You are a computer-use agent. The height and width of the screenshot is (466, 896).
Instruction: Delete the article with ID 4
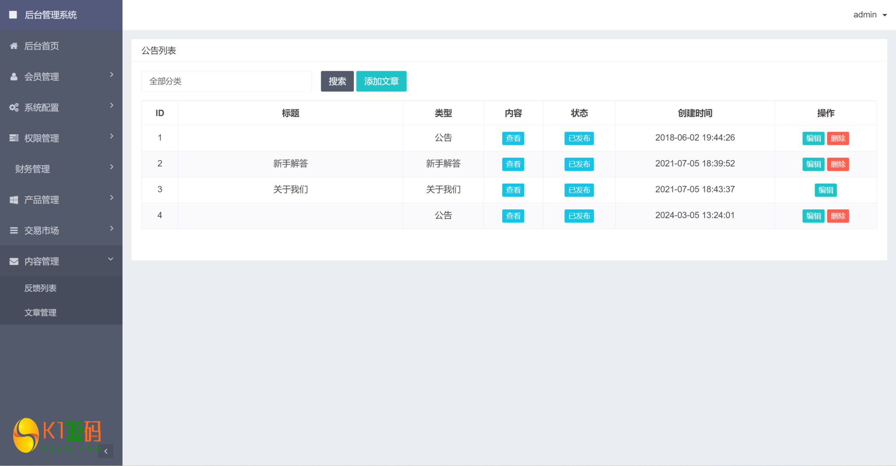pyautogui.click(x=837, y=216)
